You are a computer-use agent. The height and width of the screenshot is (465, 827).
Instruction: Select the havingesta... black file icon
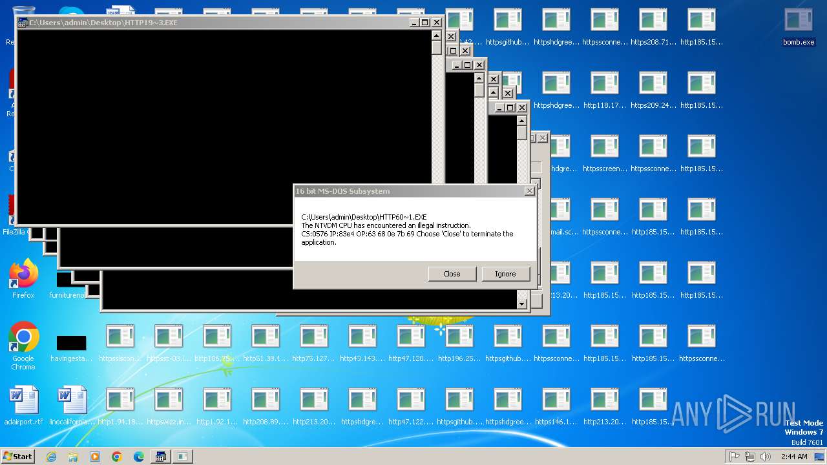coord(72,347)
